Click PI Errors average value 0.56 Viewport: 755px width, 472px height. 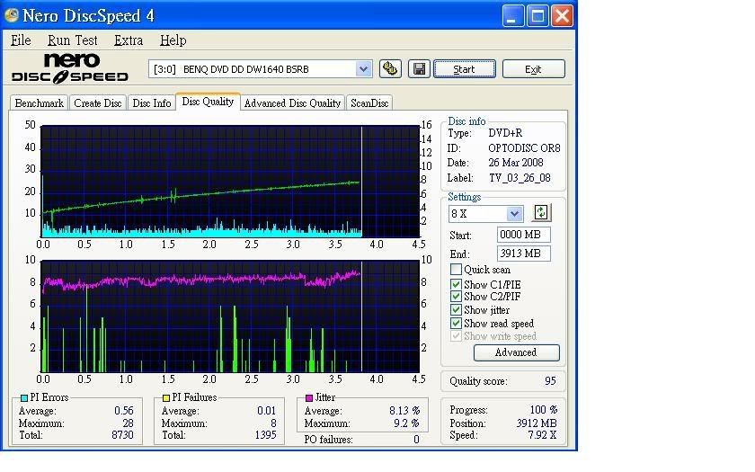point(124,411)
